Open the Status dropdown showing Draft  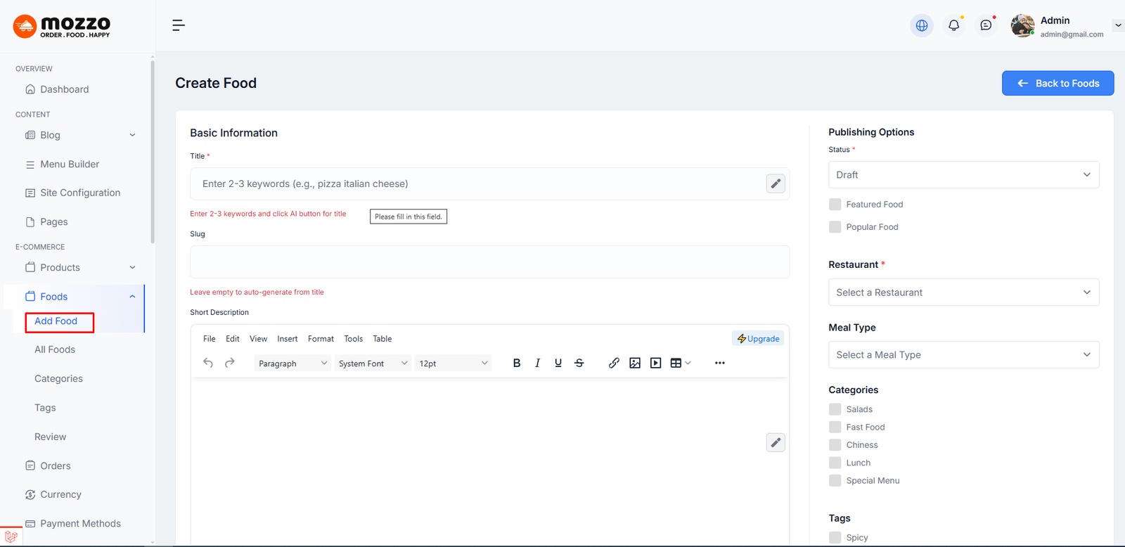pos(963,175)
